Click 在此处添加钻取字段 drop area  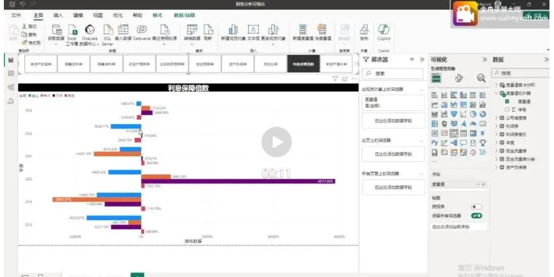(x=459, y=227)
